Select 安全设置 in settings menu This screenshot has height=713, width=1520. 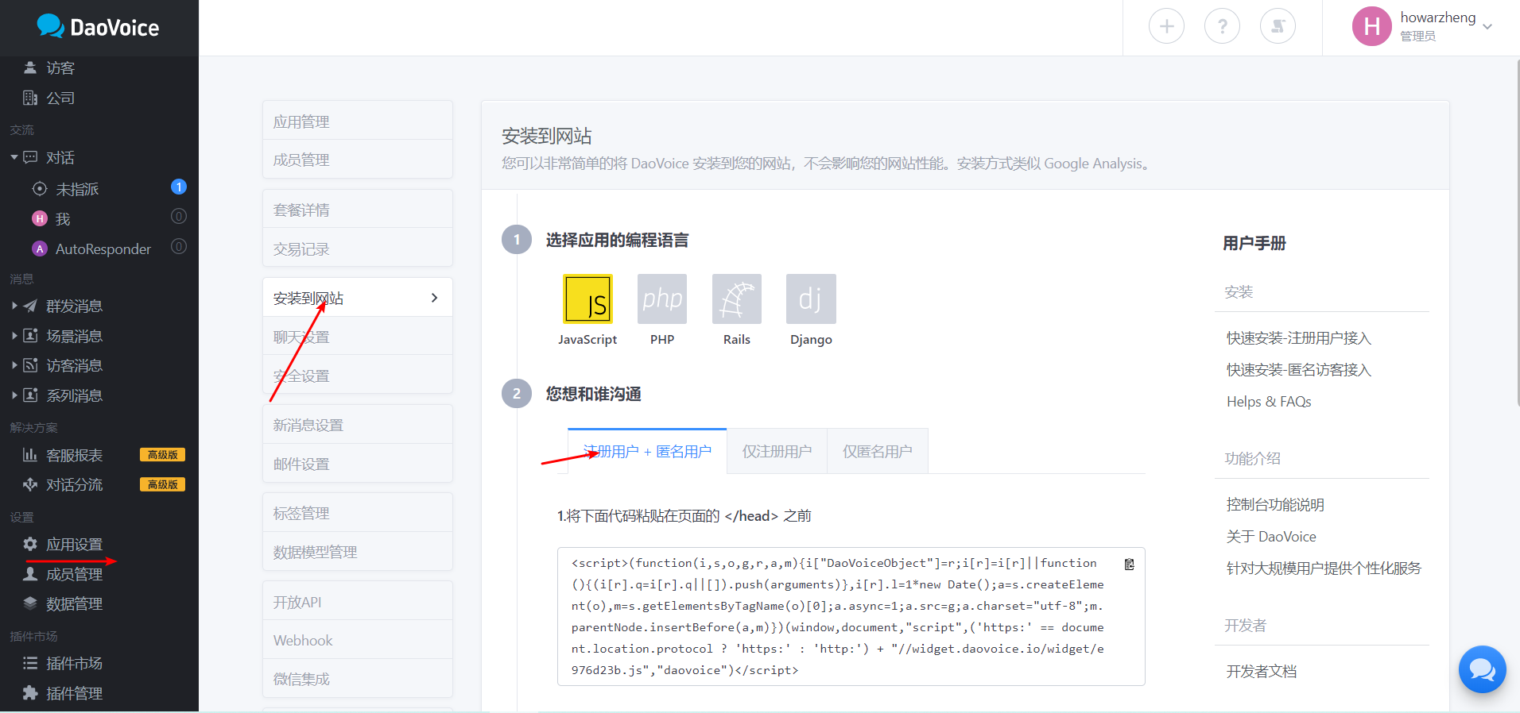tap(358, 376)
